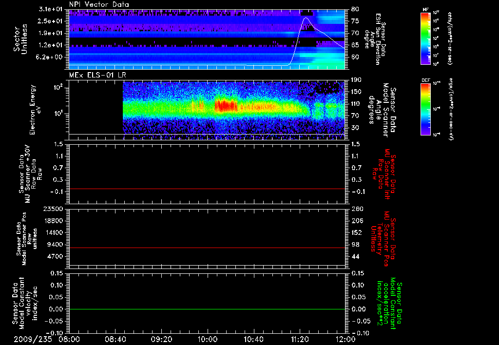
Task: Click the DEF color scale bar
Action: point(426,109)
